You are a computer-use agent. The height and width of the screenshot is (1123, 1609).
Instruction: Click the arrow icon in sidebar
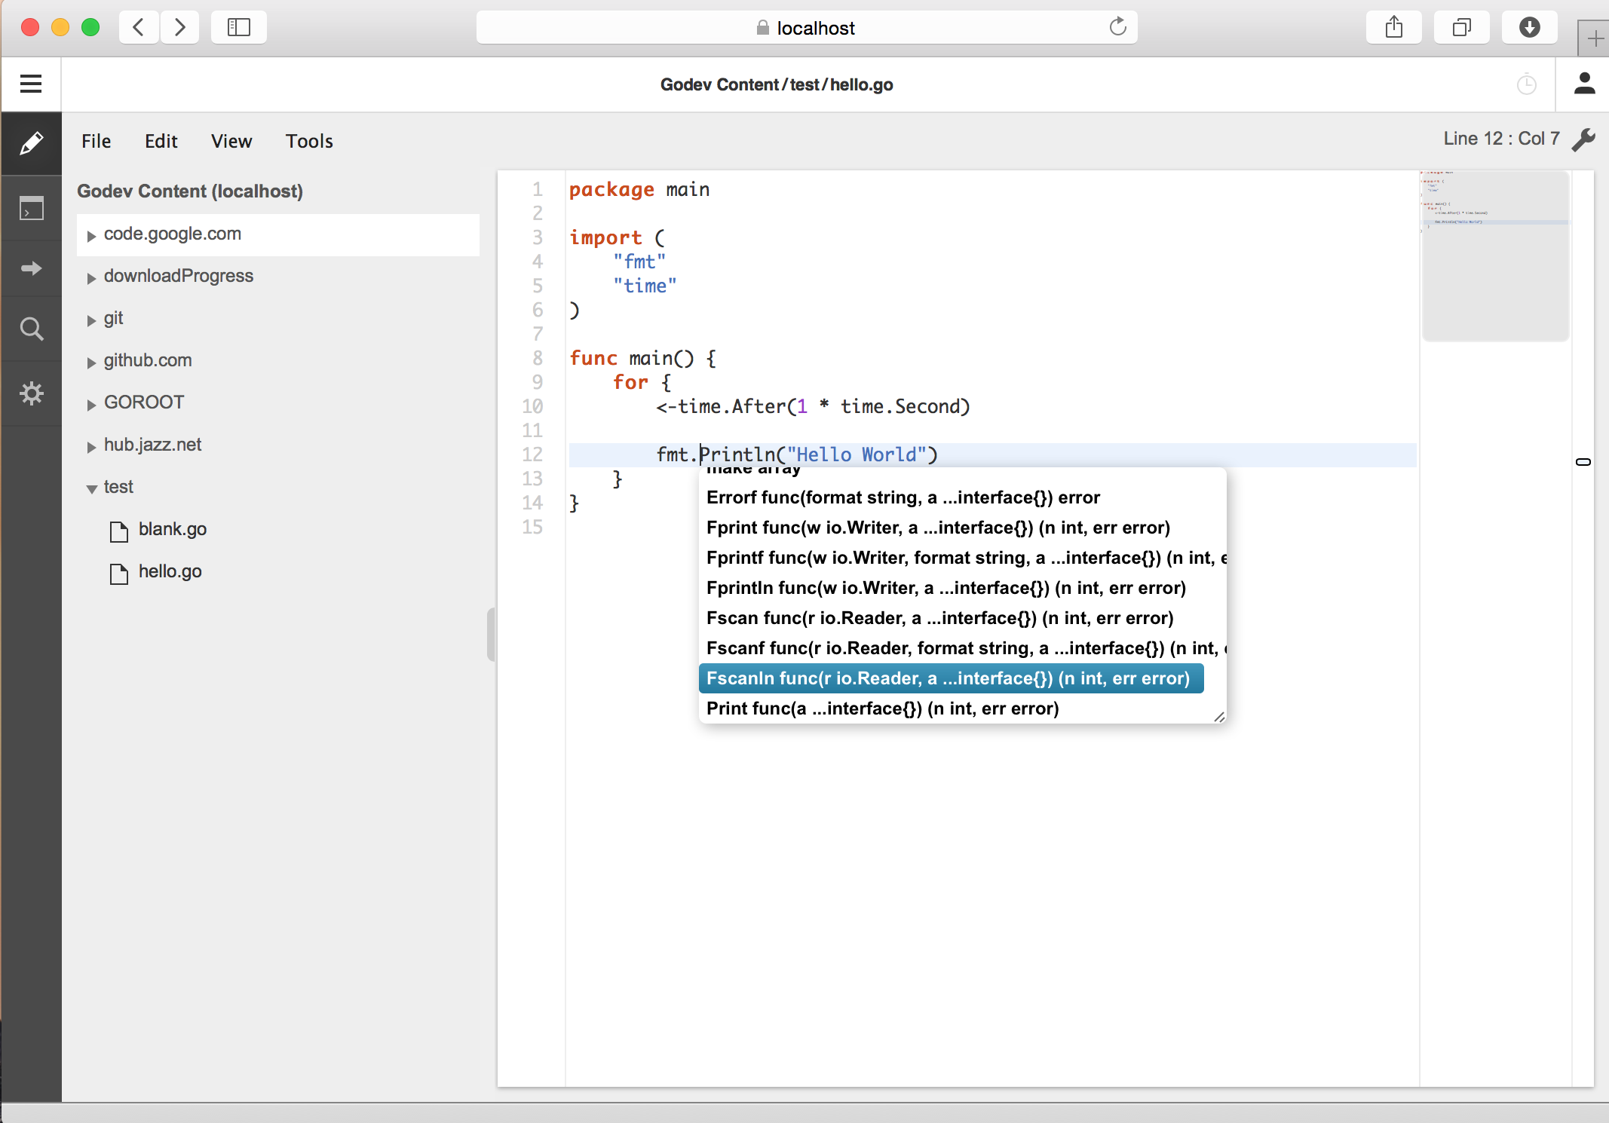(x=31, y=268)
